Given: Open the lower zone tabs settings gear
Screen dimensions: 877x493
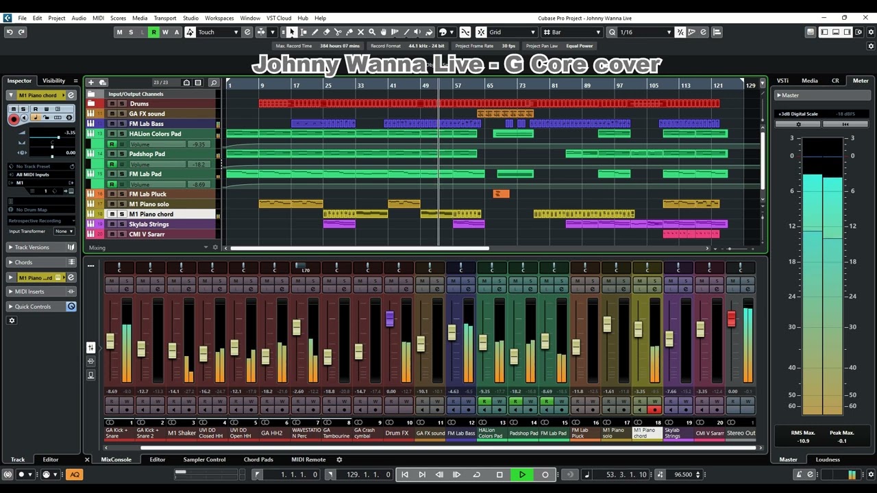Looking at the screenshot, I should [x=338, y=459].
